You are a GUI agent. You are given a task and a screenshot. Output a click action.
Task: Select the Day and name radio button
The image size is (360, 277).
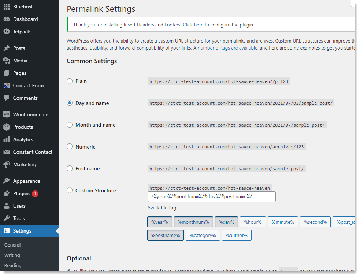pos(70,103)
